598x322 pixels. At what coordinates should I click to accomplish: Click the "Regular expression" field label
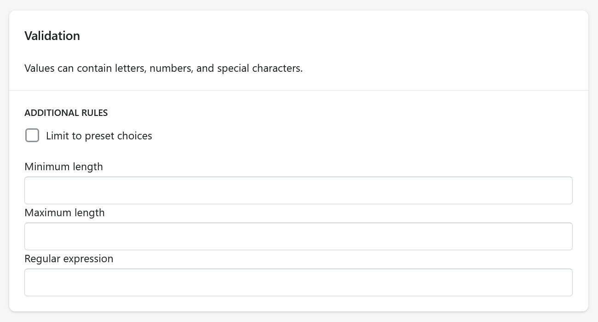(69, 259)
